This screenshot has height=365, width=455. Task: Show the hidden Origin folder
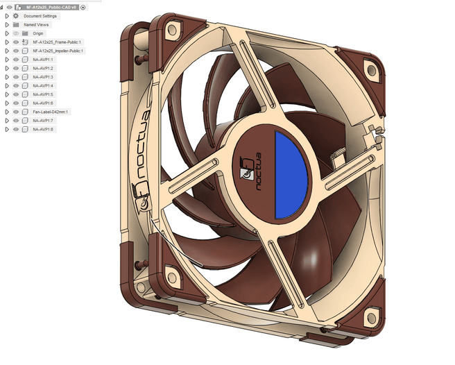[16, 33]
